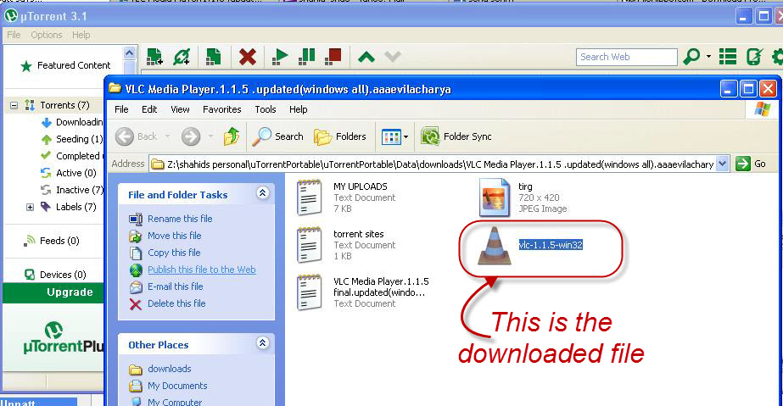The height and width of the screenshot is (406, 783).
Task: Click Add Torrent icon in uTorrent toolbar
Action: [x=154, y=56]
